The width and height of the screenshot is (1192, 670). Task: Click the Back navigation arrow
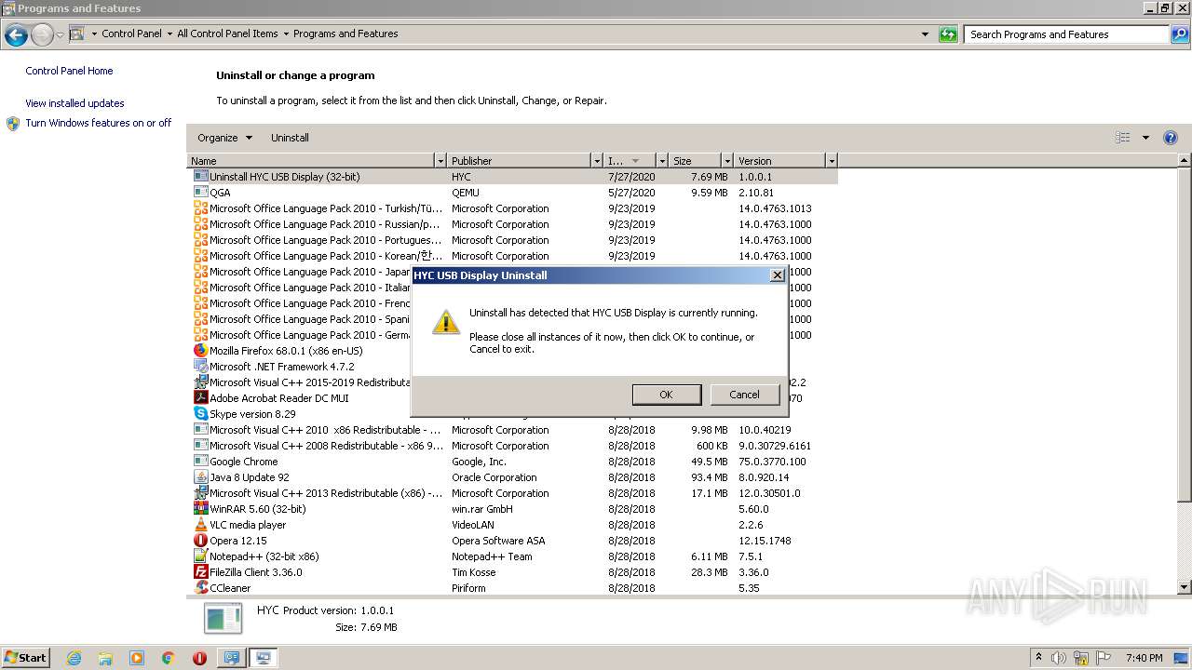(16, 35)
